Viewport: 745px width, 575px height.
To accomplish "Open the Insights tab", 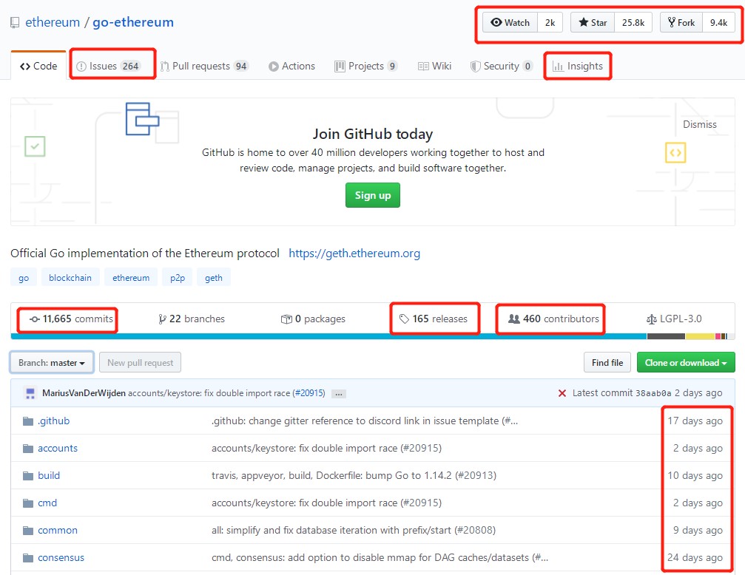I will 577,66.
